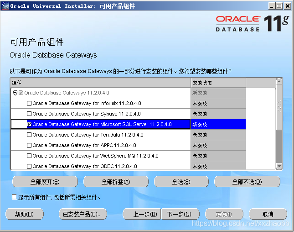Open 已安装产品(P)... dialog

[x=83, y=214]
